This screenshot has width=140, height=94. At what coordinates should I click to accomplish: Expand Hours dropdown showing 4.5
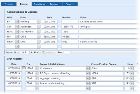pos(132,83)
